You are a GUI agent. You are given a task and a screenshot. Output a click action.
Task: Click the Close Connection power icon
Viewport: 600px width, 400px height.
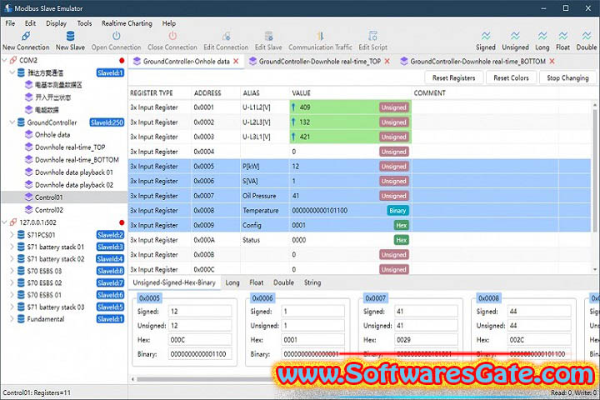(172, 36)
